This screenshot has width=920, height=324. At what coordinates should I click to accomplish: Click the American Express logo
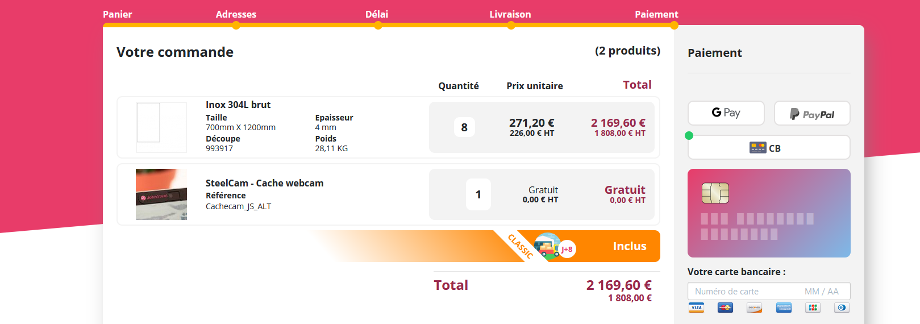click(x=784, y=308)
